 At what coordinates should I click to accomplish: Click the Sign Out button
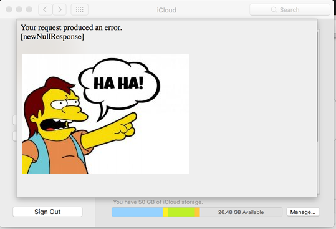pyautogui.click(x=47, y=212)
